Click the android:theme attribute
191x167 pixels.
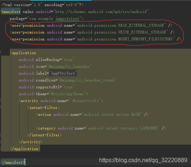pyautogui.click(x=33, y=94)
